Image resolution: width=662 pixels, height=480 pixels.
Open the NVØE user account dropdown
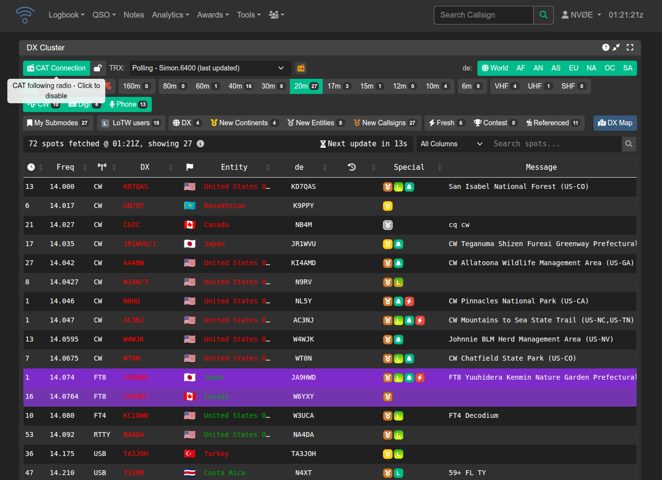pyautogui.click(x=581, y=15)
